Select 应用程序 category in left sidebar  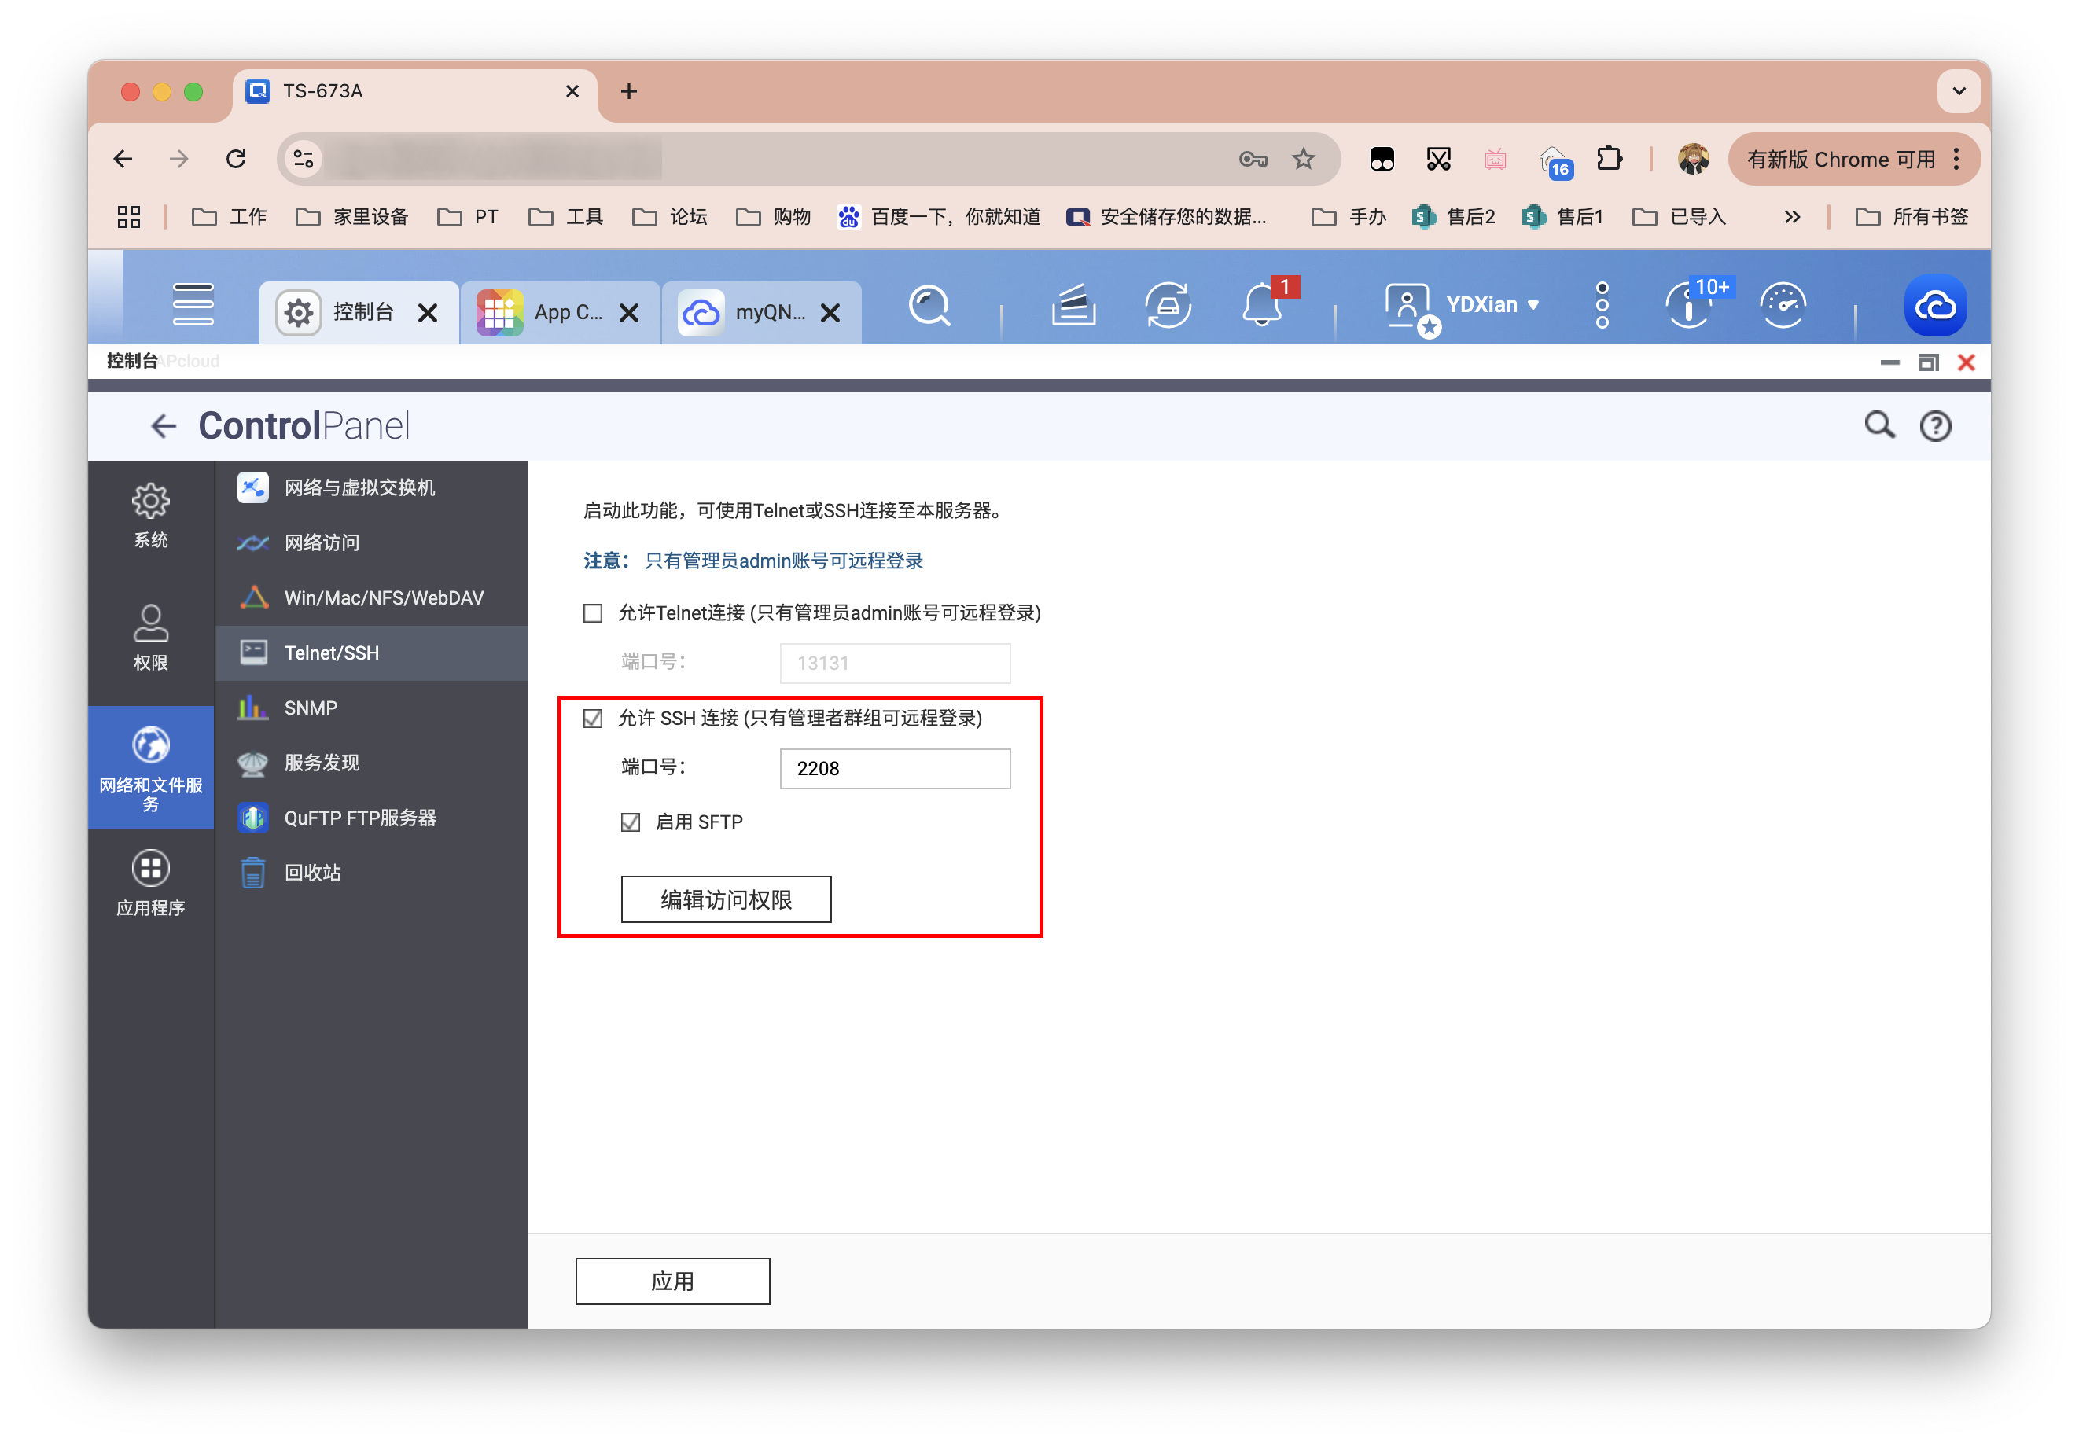(150, 884)
